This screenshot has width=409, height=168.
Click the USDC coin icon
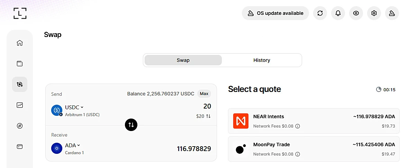pos(57,110)
